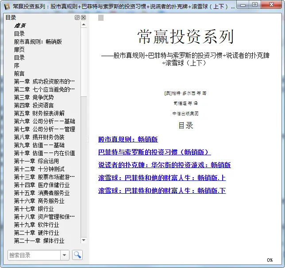Click the 常赢投资系列 page heading
This screenshot has width=285, height=268.
[x=185, y=37]
